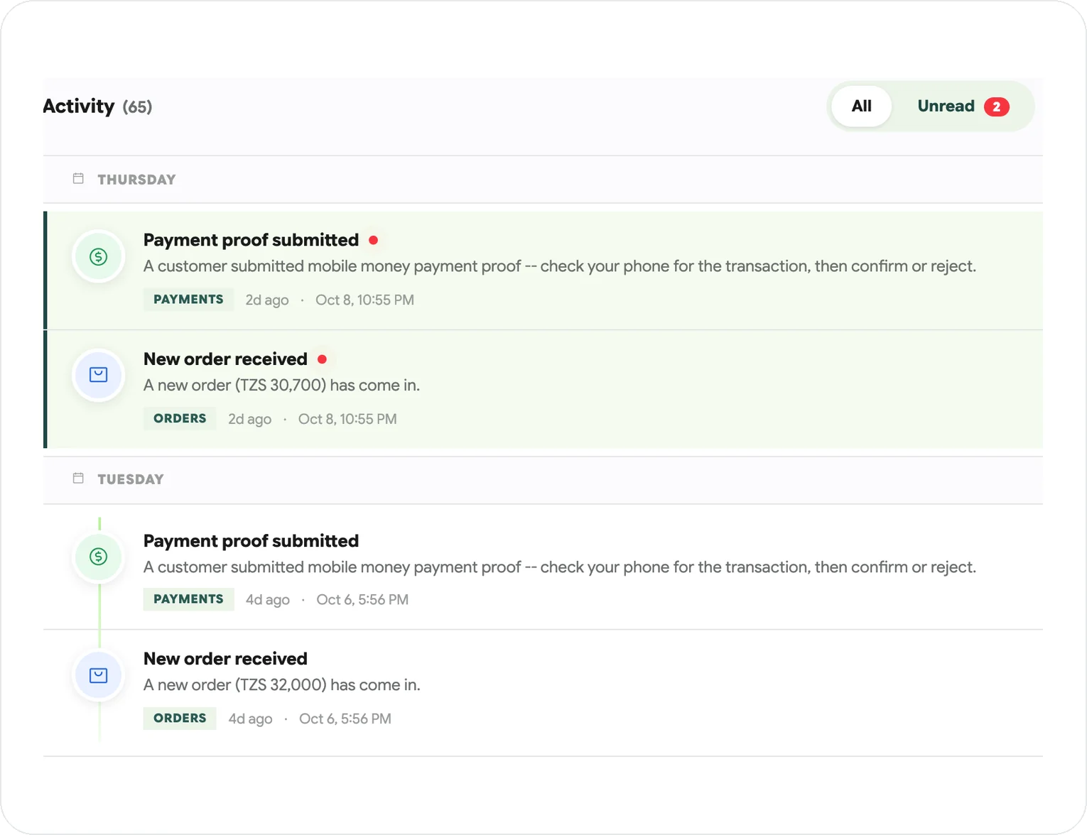
Task: Click '2d ago' next to the PAYMENTS tag
Action: [267, 300]
